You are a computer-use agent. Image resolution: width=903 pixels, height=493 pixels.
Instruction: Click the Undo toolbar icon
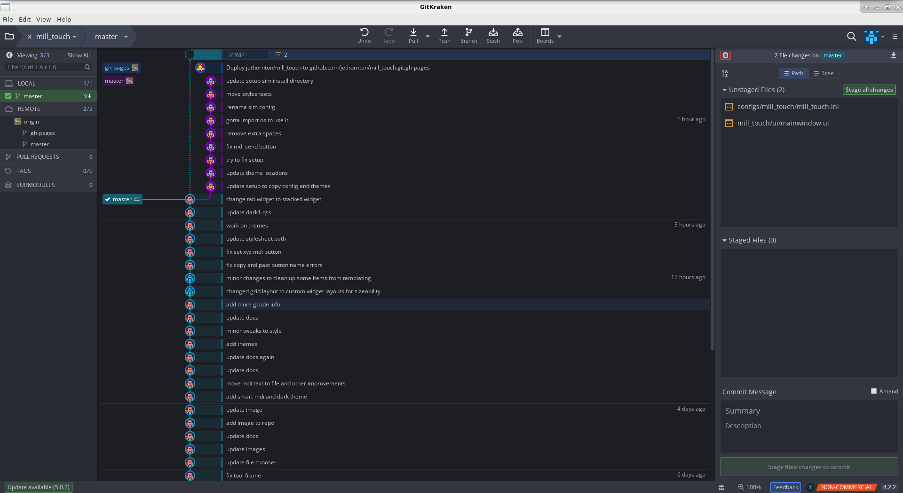pos(364,36)
